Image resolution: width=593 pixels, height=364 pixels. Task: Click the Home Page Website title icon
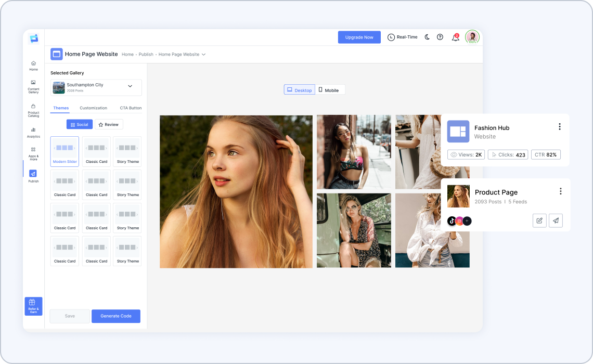[57, 54]
